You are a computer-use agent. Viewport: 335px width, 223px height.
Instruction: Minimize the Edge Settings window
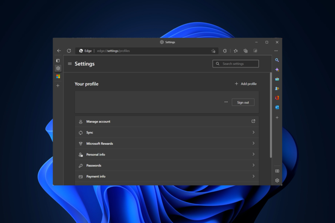coord(256,42)
